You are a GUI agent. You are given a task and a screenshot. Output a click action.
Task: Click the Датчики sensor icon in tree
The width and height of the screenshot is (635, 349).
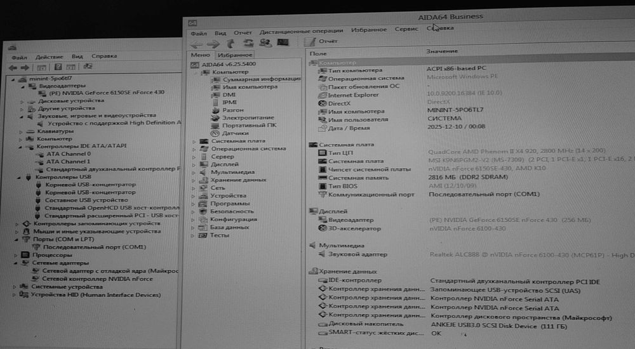pyautogui.click(x=215, y=133)
